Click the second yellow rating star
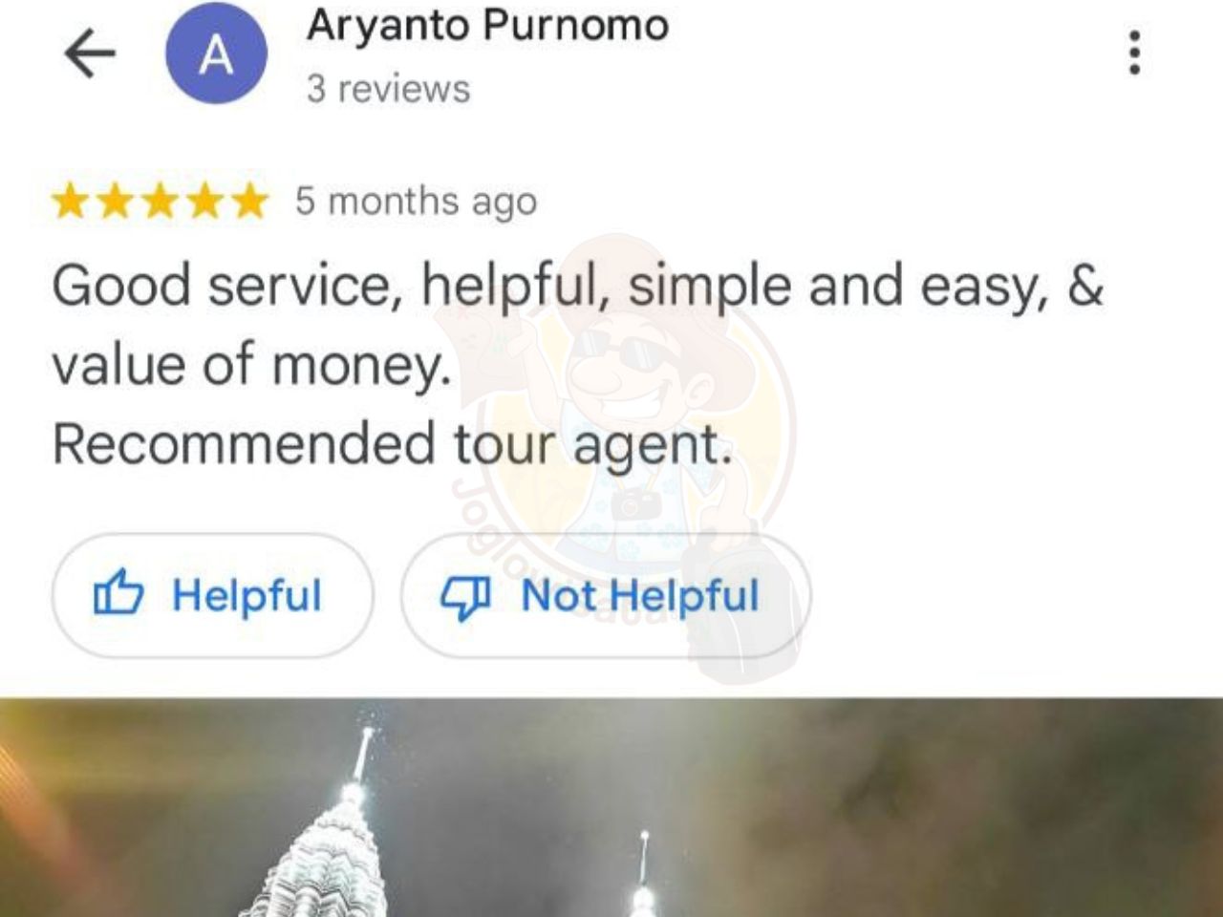 (115, 202)
